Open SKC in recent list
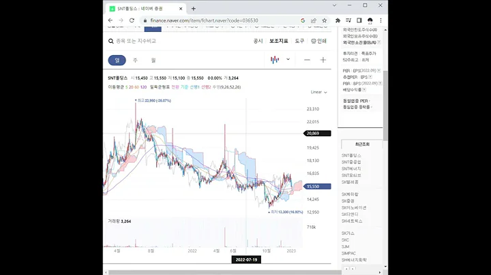 [x=345, y=240]
